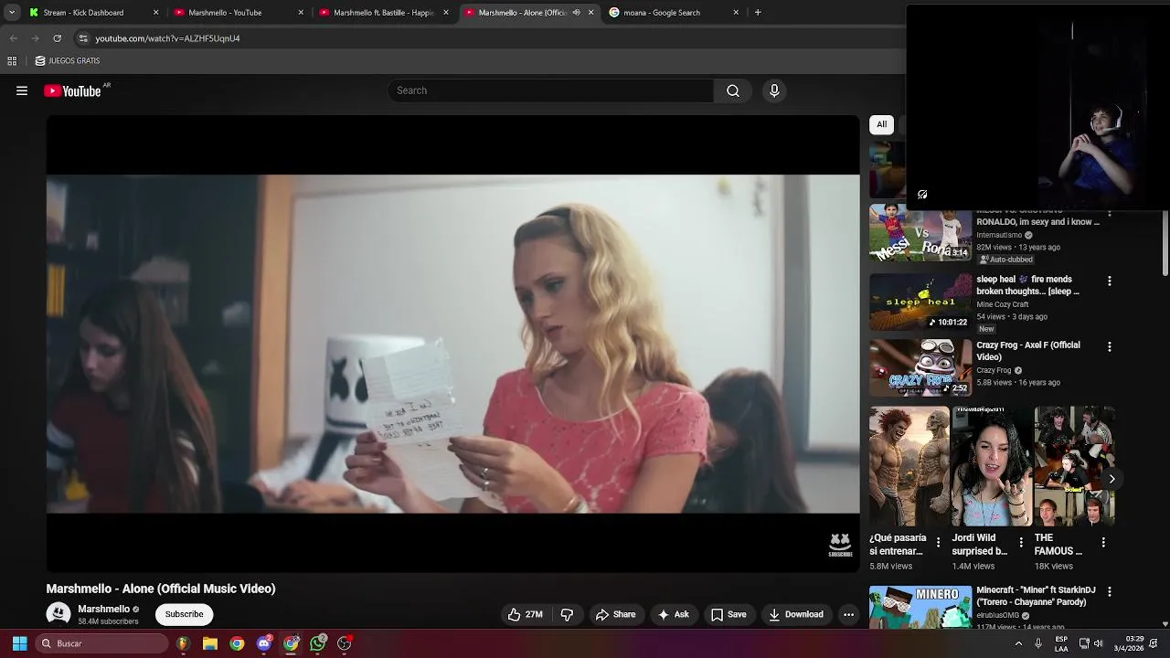Like the Marshmello video
This screenshot has height=658, width=1170.
(x=526, y=614)
